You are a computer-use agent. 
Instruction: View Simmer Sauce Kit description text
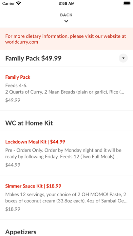(66, 198)
